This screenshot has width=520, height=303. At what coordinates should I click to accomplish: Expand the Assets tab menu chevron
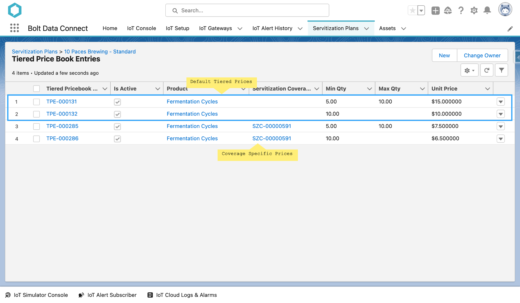[x=403, y=29]
